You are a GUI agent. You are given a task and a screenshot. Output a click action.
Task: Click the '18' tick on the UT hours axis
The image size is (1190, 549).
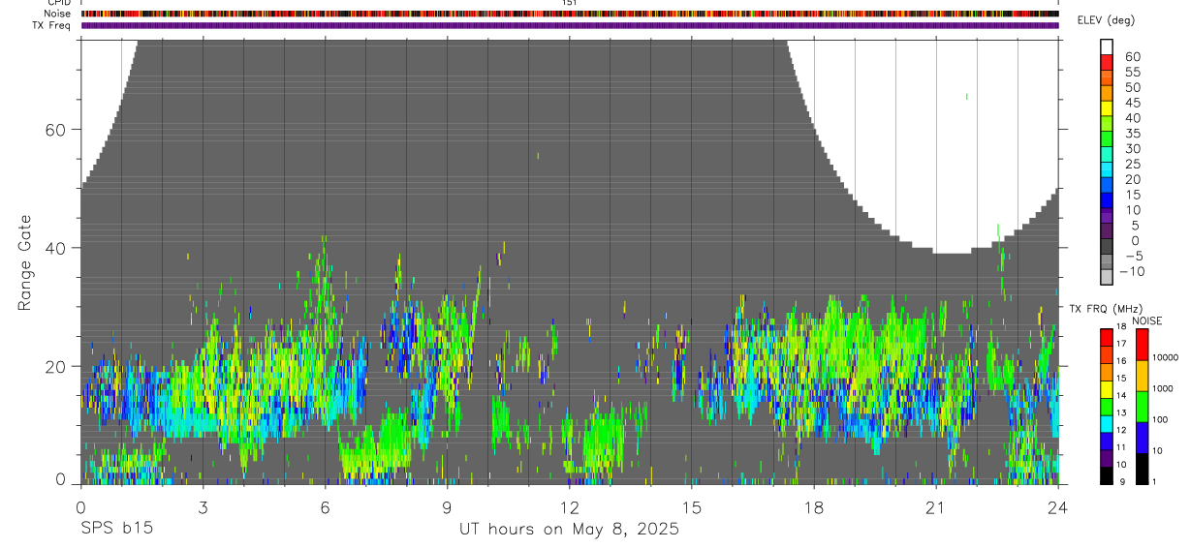tap(813, 506)
